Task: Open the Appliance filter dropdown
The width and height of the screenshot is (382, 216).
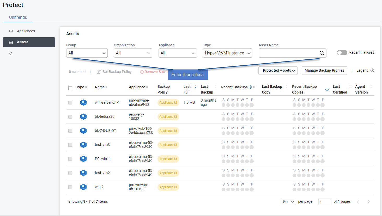Action: [x=178, y=53]
